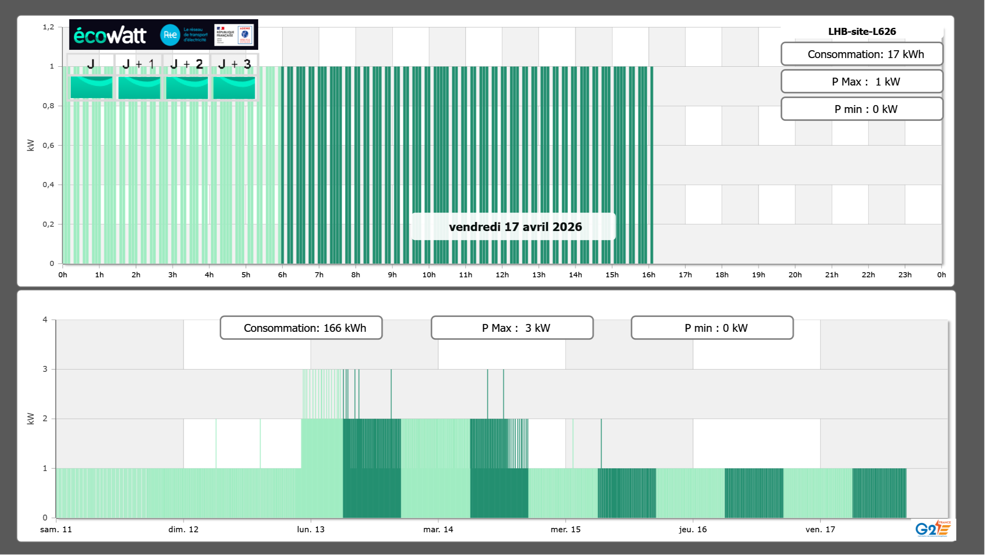The image size is (985, 555).
Task: Click the ADEME logo badge
Action: click(245, 35)
